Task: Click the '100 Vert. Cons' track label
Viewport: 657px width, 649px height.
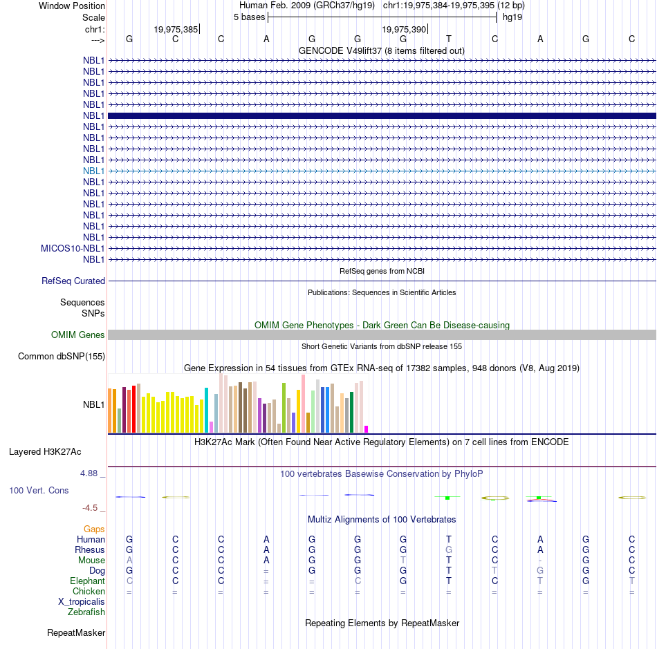Action: [39, 490]
